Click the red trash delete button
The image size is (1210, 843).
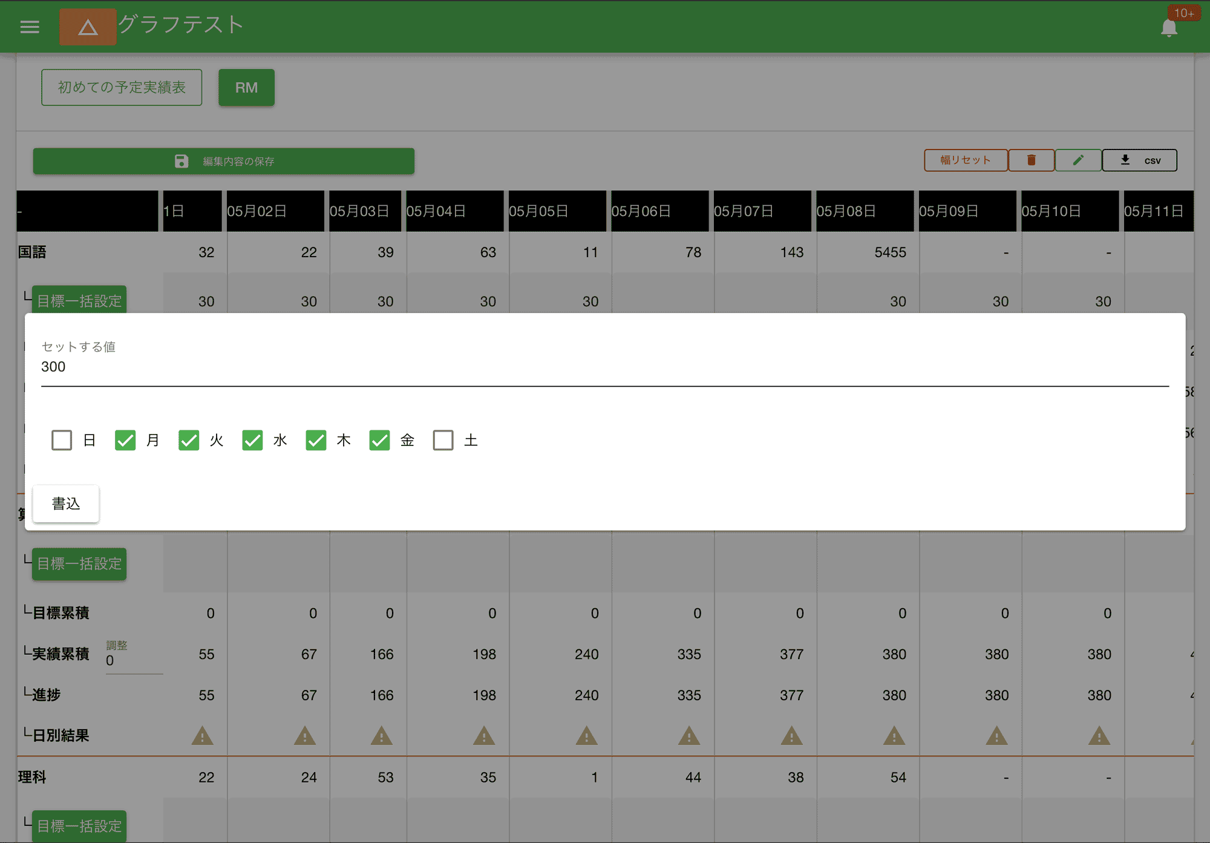pyautogui.click(x=1031, y=160)
